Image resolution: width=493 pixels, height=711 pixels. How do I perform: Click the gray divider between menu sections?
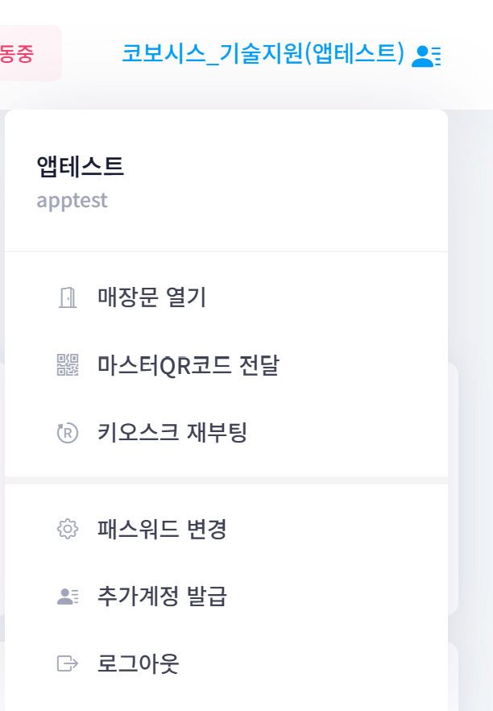click(x=226, y=480)
